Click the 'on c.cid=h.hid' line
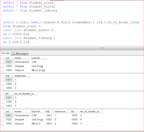Viewport: 144px width, 132px height. [x=16, y=34]
